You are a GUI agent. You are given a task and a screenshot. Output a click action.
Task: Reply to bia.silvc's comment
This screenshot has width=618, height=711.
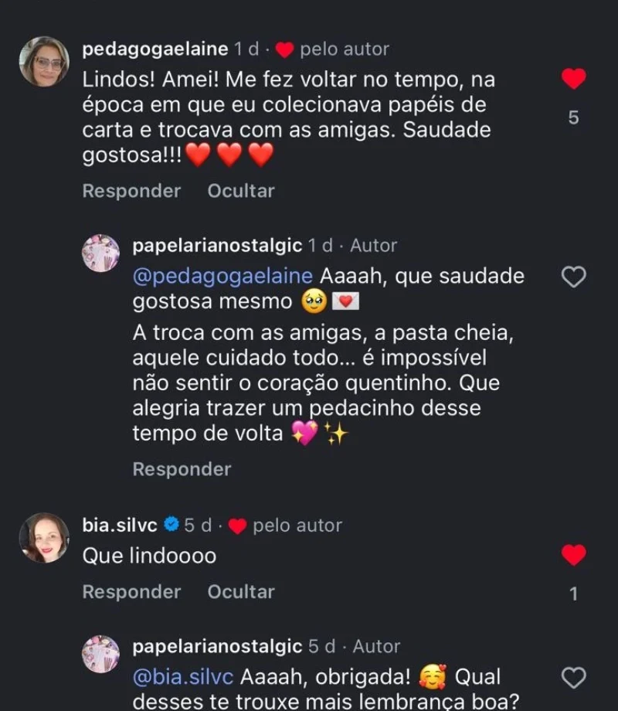(131, 592)
